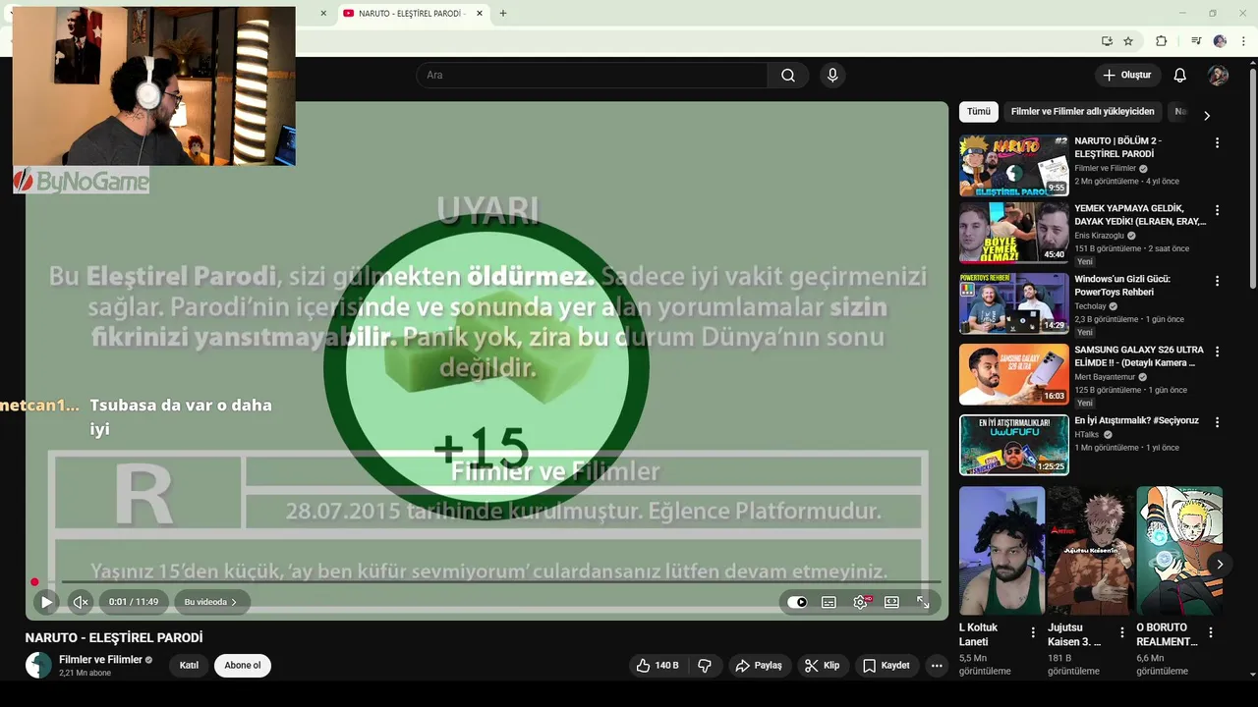
Task: Show more filter chips with the arrow
Action: pos(1207,115)
